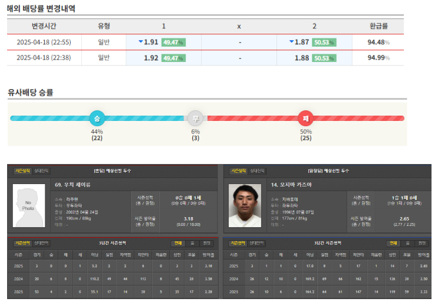438x305 pixels.
Task: Click the blue win-rate bar segment
Action: (x=97, y=118)
